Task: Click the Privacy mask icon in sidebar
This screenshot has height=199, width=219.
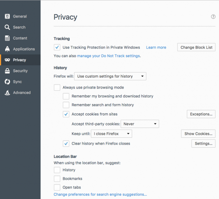Action: (x=7, y=60)
